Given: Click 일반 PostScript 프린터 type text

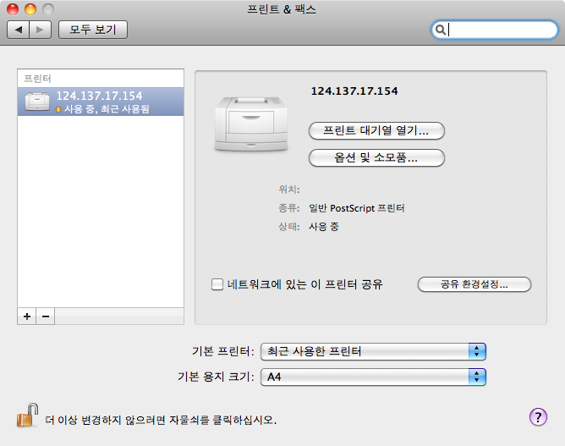Looking at the screenshot, I should click(357, 208).
